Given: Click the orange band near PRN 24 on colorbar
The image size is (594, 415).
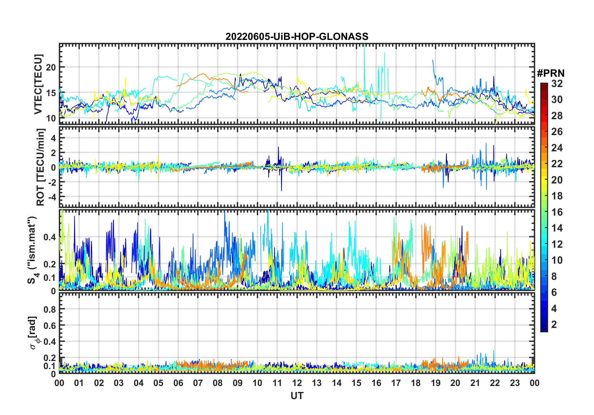Looking at the screenshot, I should point(544,148).
